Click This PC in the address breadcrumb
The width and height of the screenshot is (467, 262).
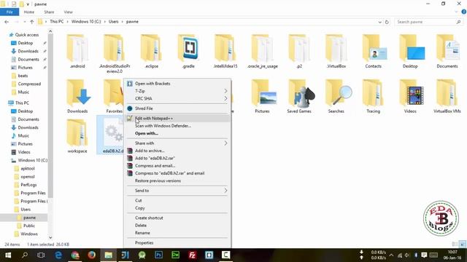(57, 22)
